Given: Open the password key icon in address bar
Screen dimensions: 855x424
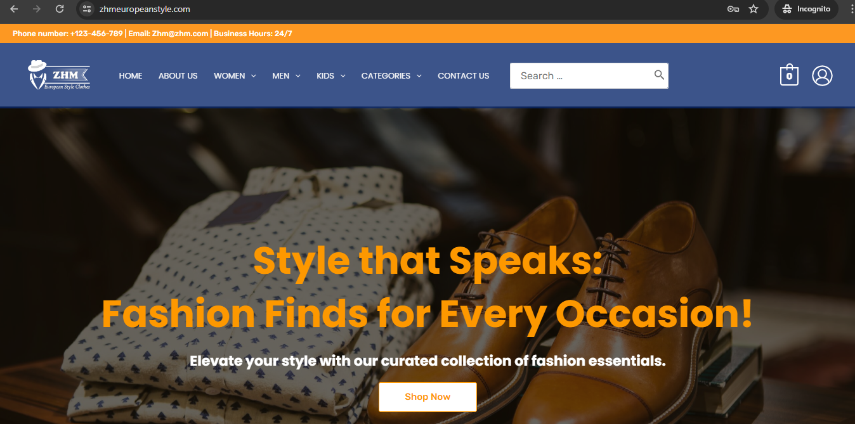Looking at the screenshot, I should [x=733, y=9].
